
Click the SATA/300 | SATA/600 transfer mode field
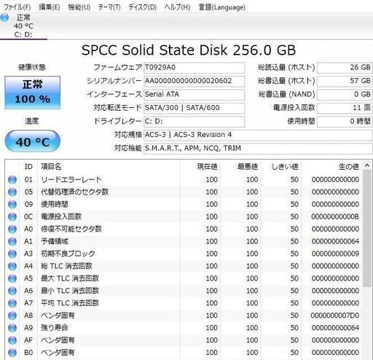[194, 108]
